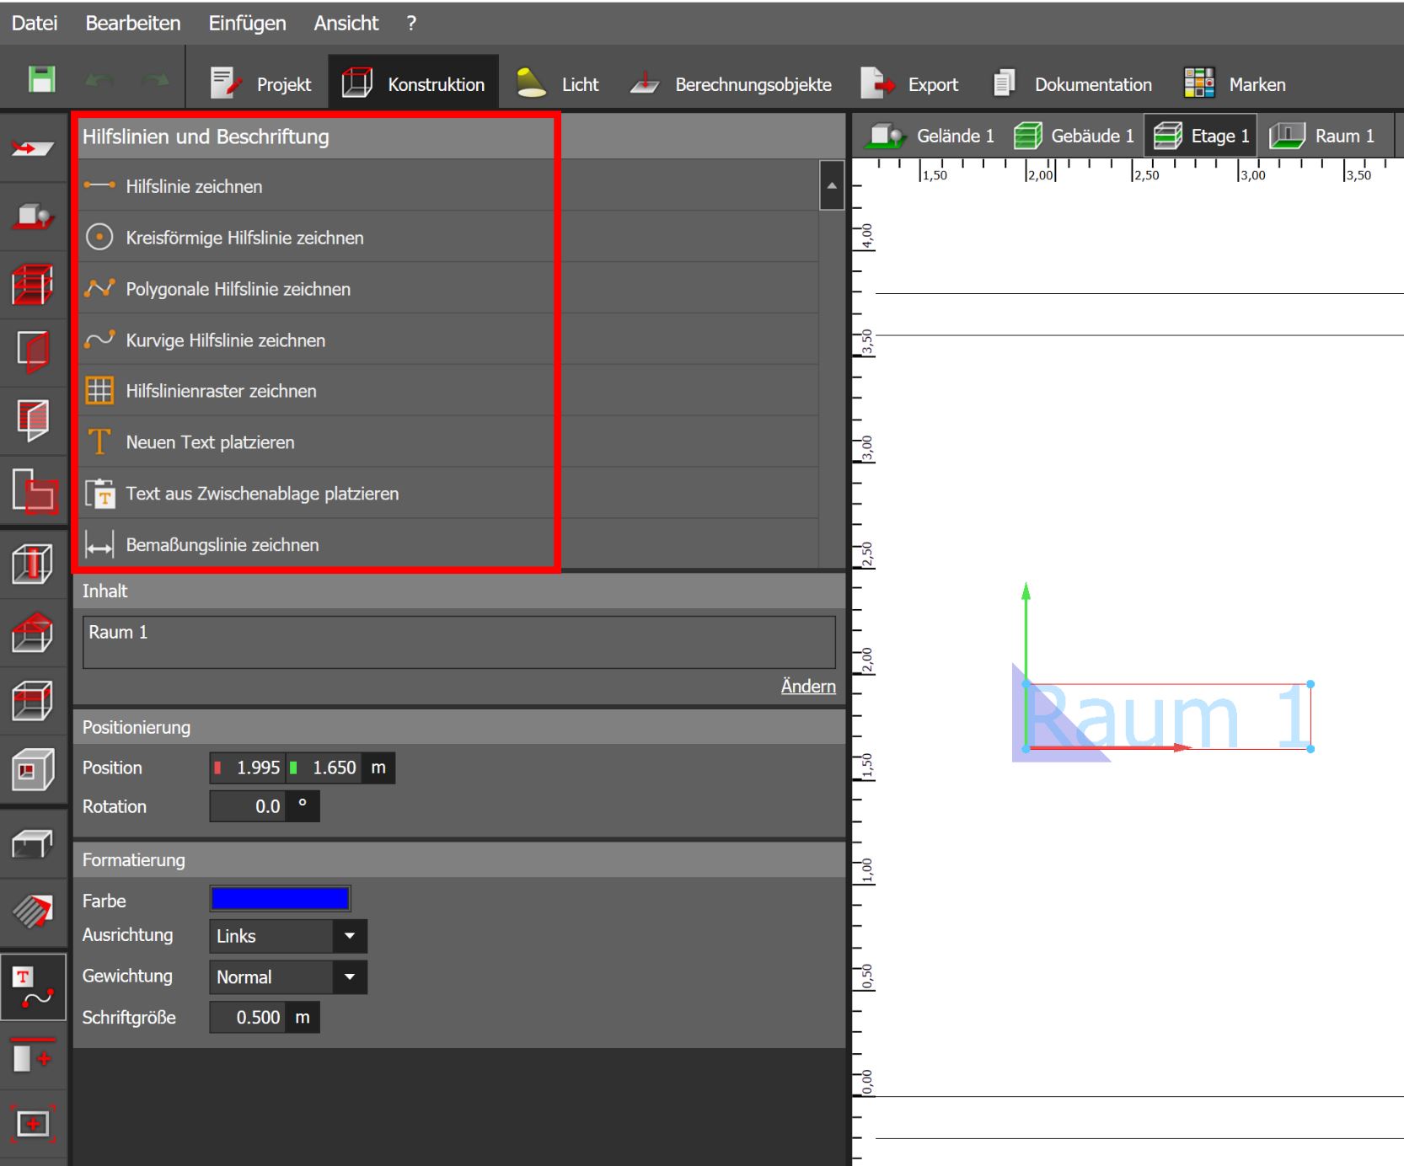Click the Position Y value field 1.650

click(324, 768)
